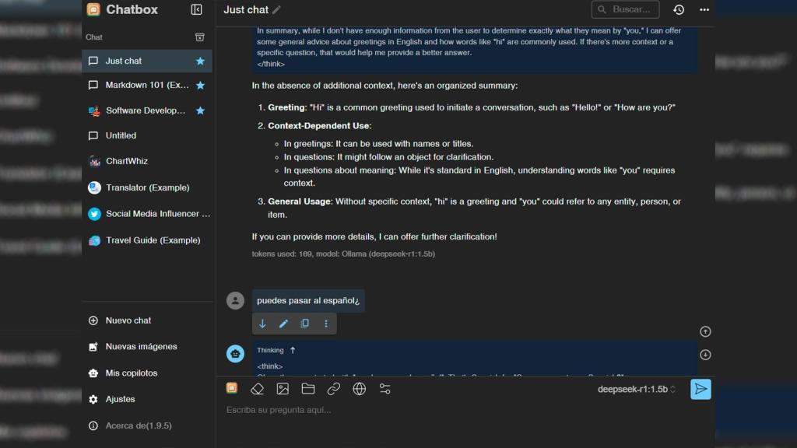Click the Chatbox icon in input toolbar
Screen dimensions: 797x448
click(x=232, y=389)
